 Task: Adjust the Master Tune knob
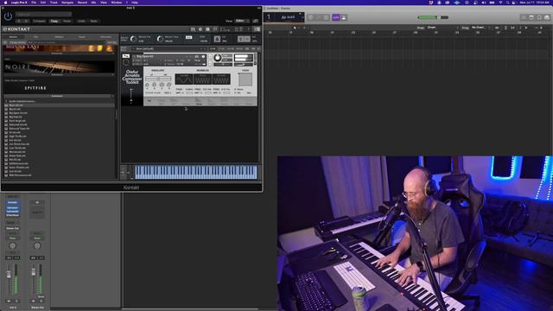pyautogui.click(x=160, y=39)
